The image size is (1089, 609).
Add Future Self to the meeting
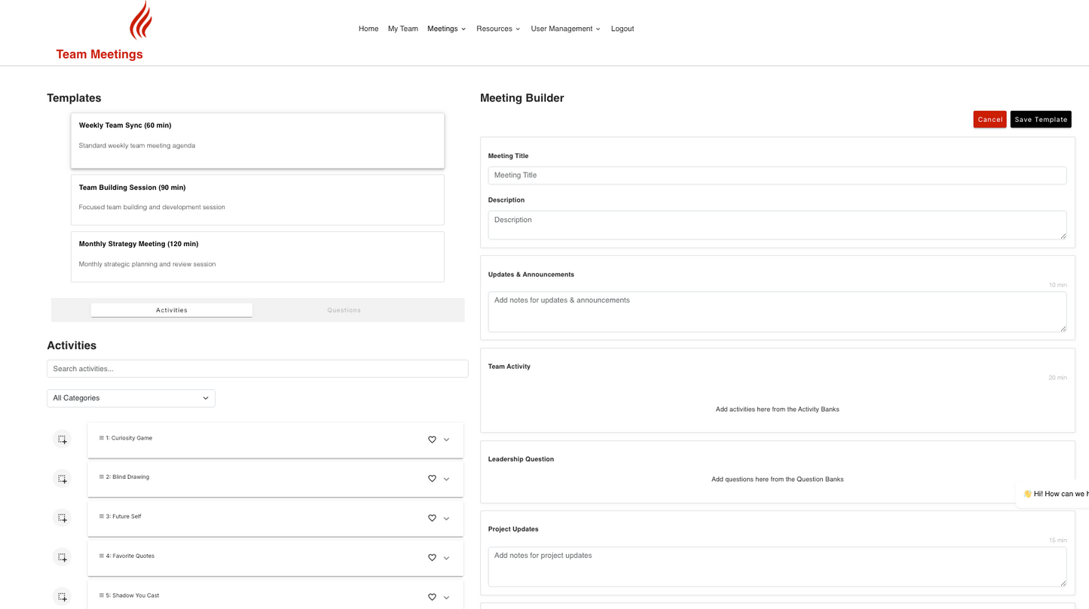coord(62,518)
